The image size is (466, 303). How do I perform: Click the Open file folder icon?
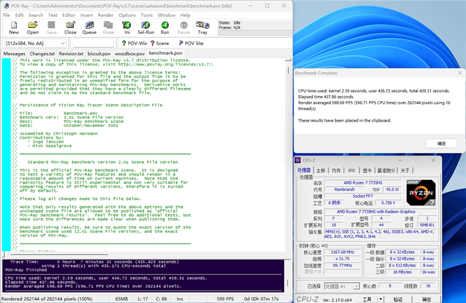pos(33,27)
